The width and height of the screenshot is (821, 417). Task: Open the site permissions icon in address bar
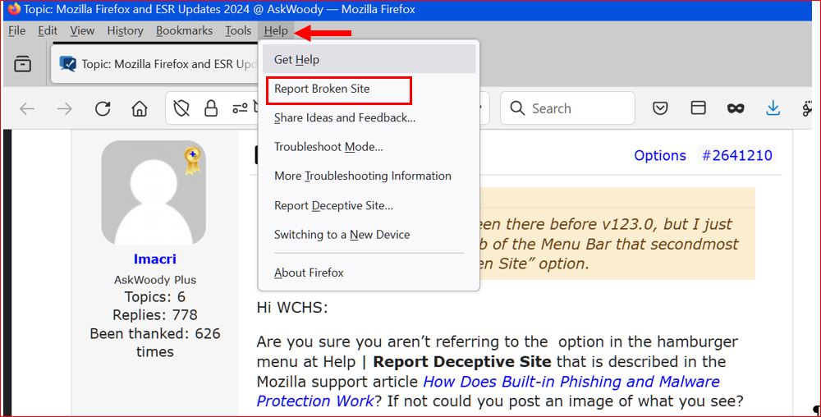[x=240, y=108]
